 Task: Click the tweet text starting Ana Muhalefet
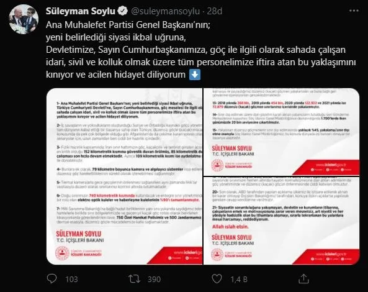(200, 50)
